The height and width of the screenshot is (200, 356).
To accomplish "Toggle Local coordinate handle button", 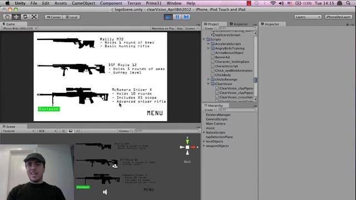I will (71, 17).
